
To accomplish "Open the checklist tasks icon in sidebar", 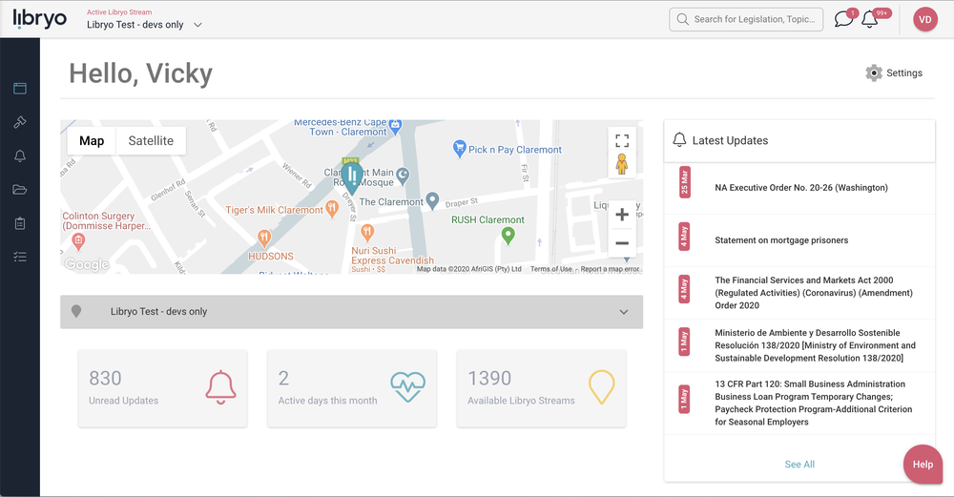I will [x=20, y=257].
